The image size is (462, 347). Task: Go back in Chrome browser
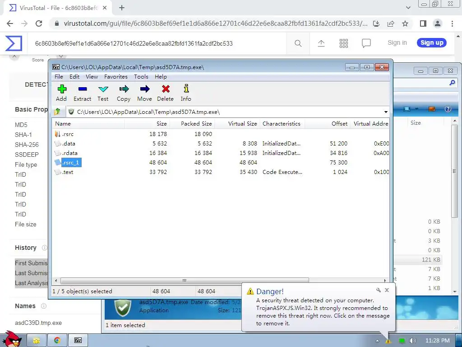[10, 23]
